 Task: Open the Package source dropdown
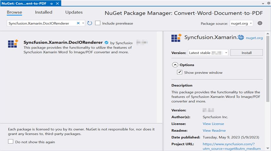point(241,23)
